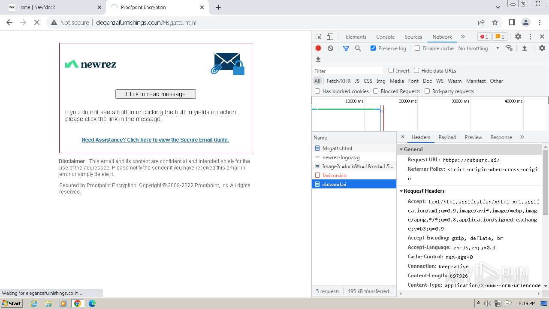The width and height of the screenshot is (549, 309).
Task: Click the DevTools inspect element icon
Action: pos(318,36)
